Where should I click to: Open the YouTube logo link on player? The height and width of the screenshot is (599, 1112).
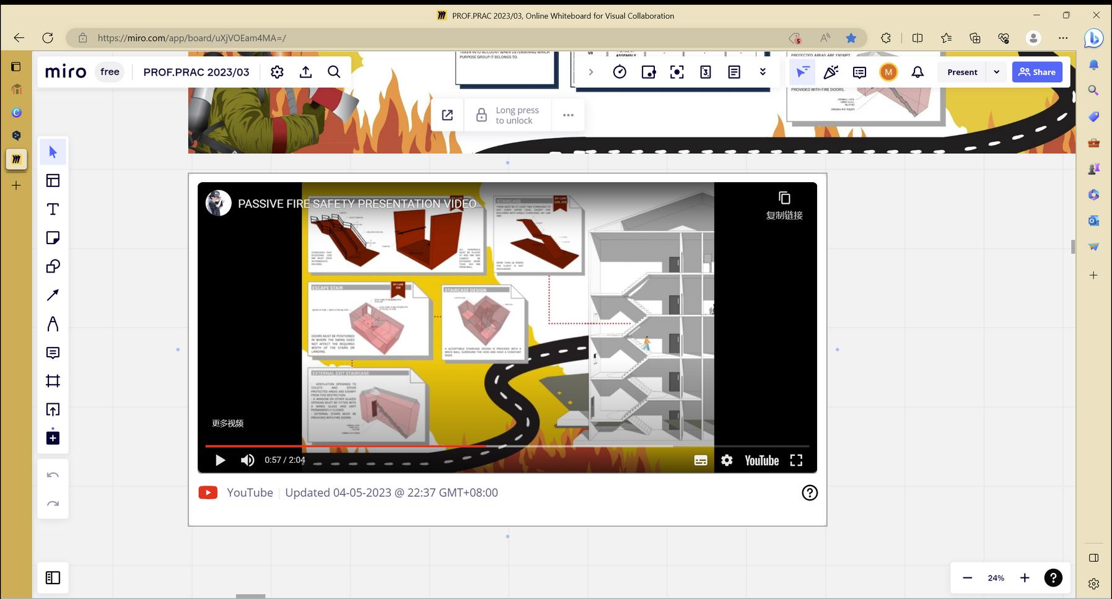pos(761,460)
